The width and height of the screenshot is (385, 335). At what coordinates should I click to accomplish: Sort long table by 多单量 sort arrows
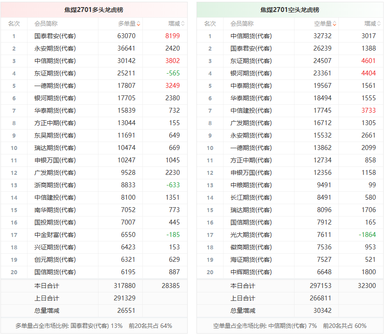click(x=138, y=24)
